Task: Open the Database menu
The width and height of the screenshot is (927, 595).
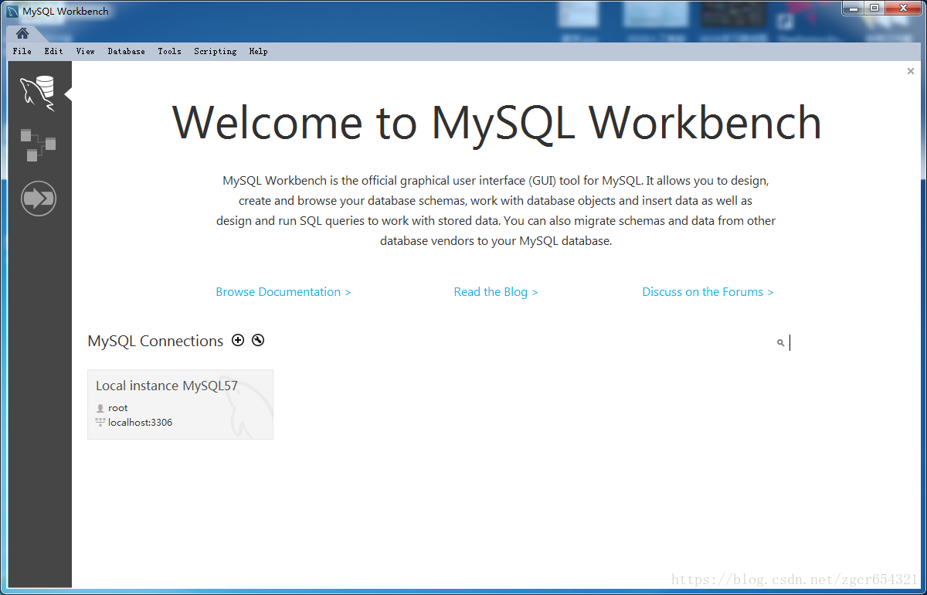Action: pyautogui.click(x=127, y=51)
